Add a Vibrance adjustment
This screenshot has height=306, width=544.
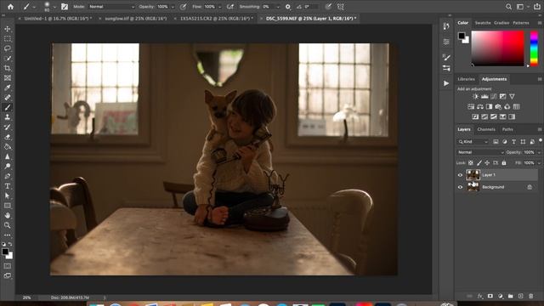tap(512, 96)
